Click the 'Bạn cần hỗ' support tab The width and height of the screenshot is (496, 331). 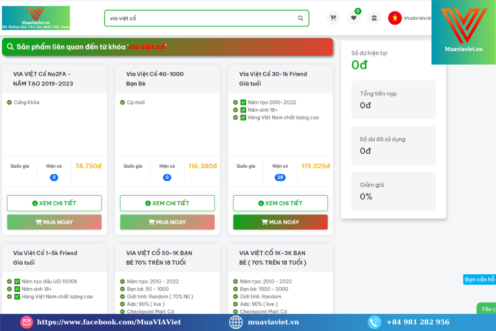[479, 279]
